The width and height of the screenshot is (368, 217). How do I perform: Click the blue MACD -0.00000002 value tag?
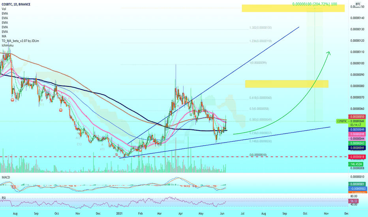pyautogui.click(x=357, y=189)
